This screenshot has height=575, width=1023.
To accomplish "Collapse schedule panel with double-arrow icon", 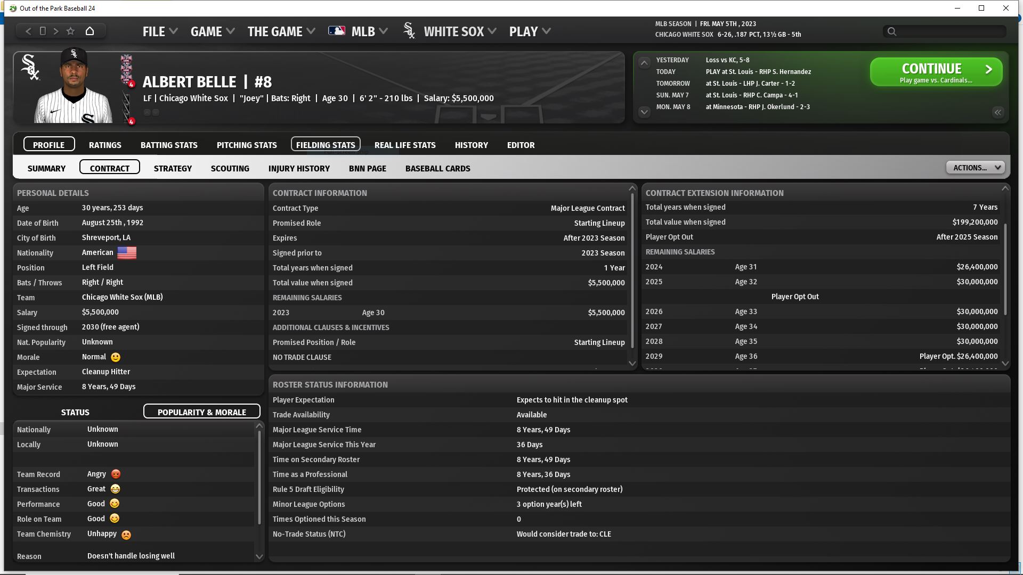I will pyautogui.click(x=997, y=112).
